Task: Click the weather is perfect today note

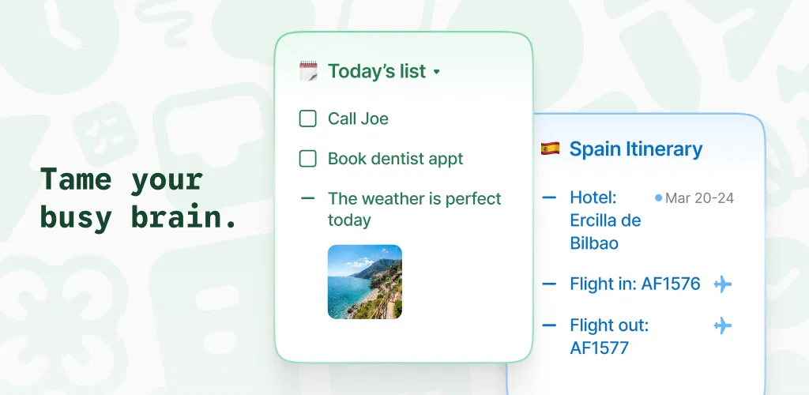Action: coord(414,209)
